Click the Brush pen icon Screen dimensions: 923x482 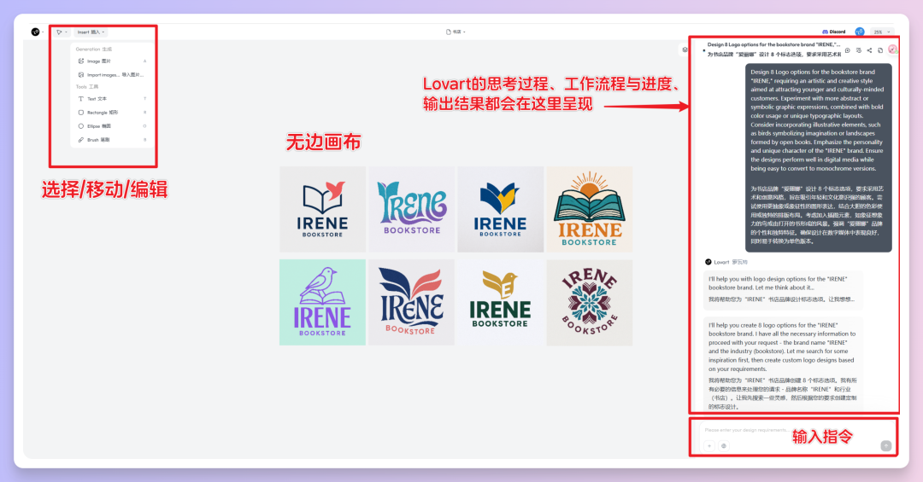point(80,140)
